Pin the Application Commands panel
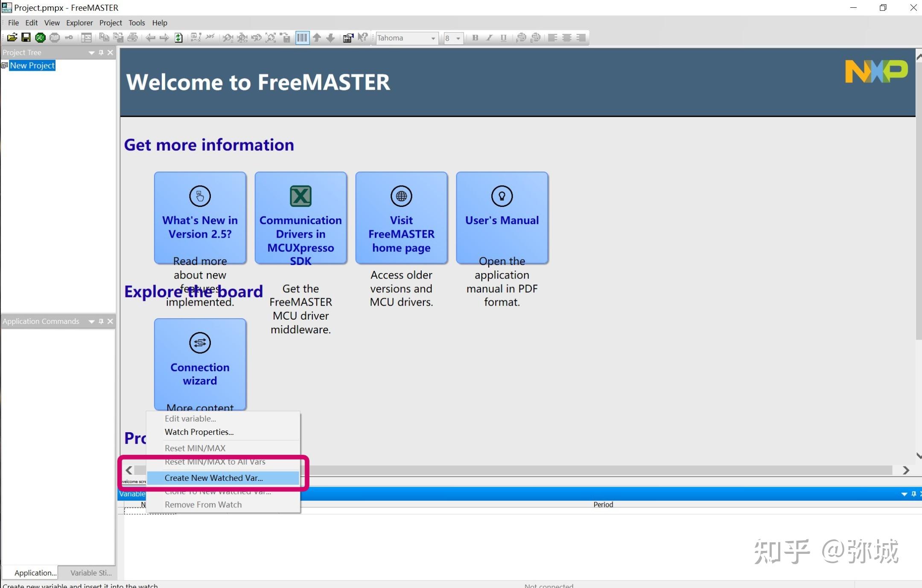The width and height of the screenshot is (922, 588). pos(101,321)
